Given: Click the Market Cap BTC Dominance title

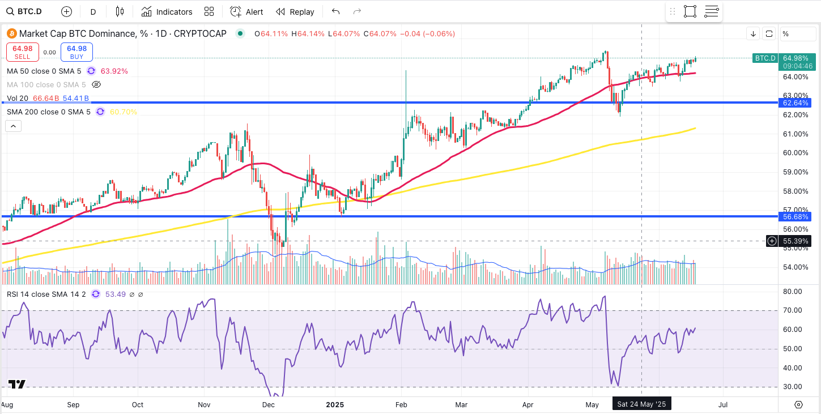Looking at the screenshot, I should (x=78, y=33).
